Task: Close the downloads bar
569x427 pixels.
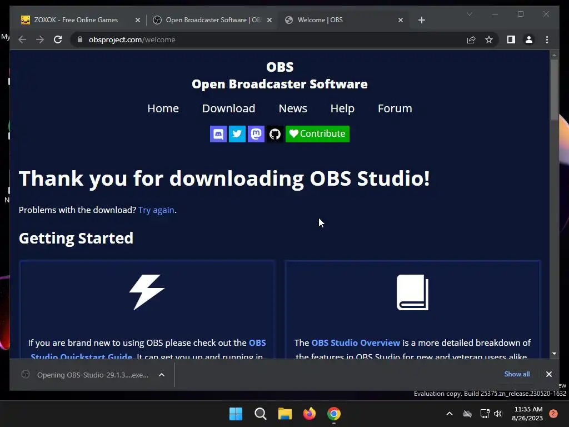Action: [548, 374]
